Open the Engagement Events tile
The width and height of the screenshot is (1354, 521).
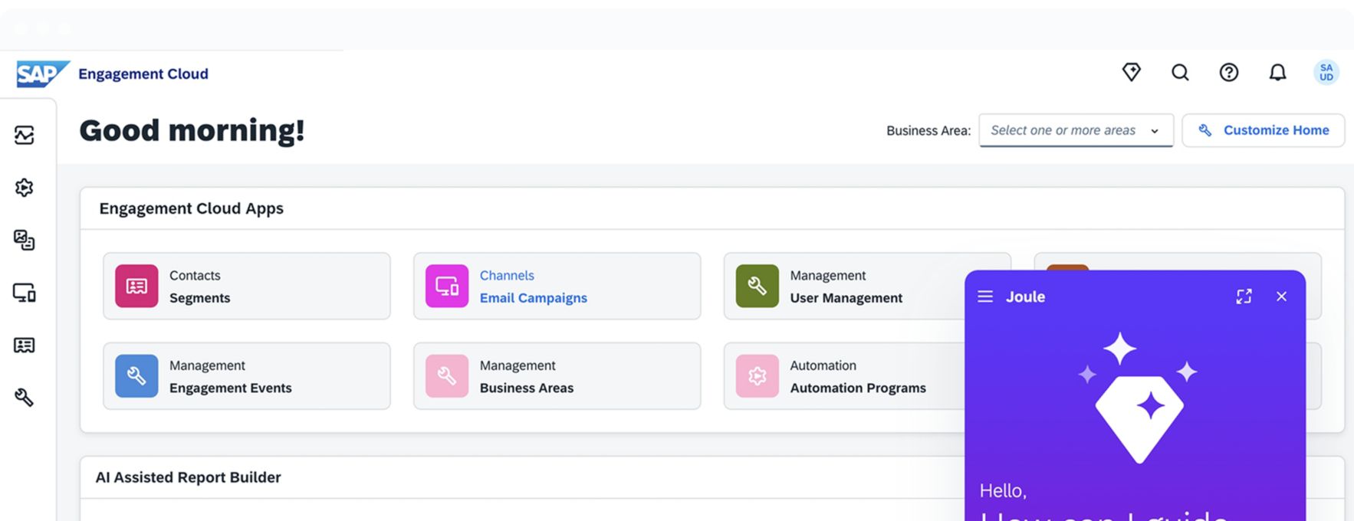point(246,376)
